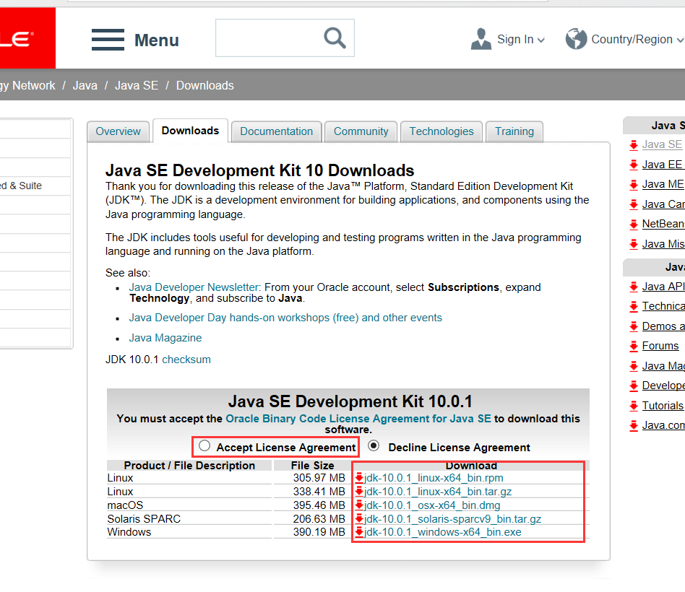Switch to the Downloads tab
Screen dimensions: 685x592
coord(190,131)
